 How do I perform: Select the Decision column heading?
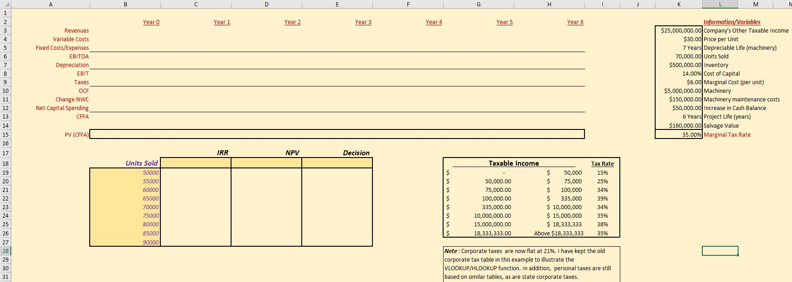pos(356,153)
